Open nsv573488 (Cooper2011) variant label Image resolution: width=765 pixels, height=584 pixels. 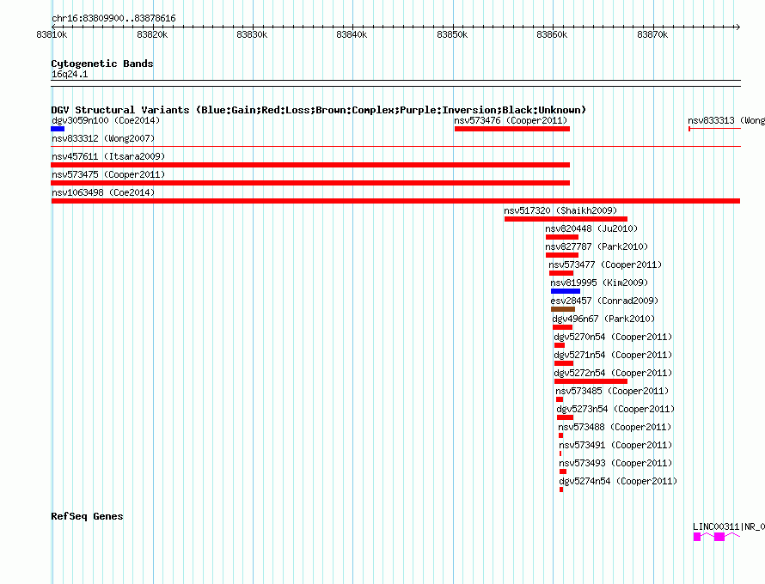[x=615, y=427]
